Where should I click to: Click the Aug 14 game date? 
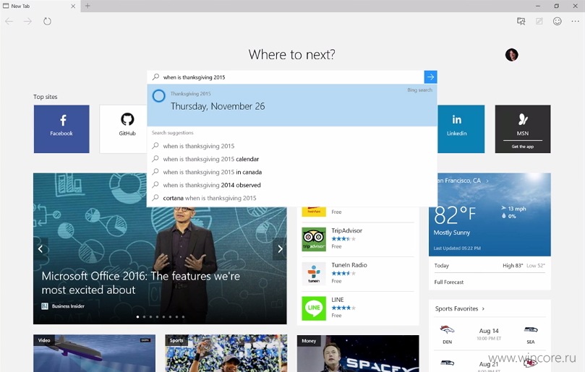[489, 331]
